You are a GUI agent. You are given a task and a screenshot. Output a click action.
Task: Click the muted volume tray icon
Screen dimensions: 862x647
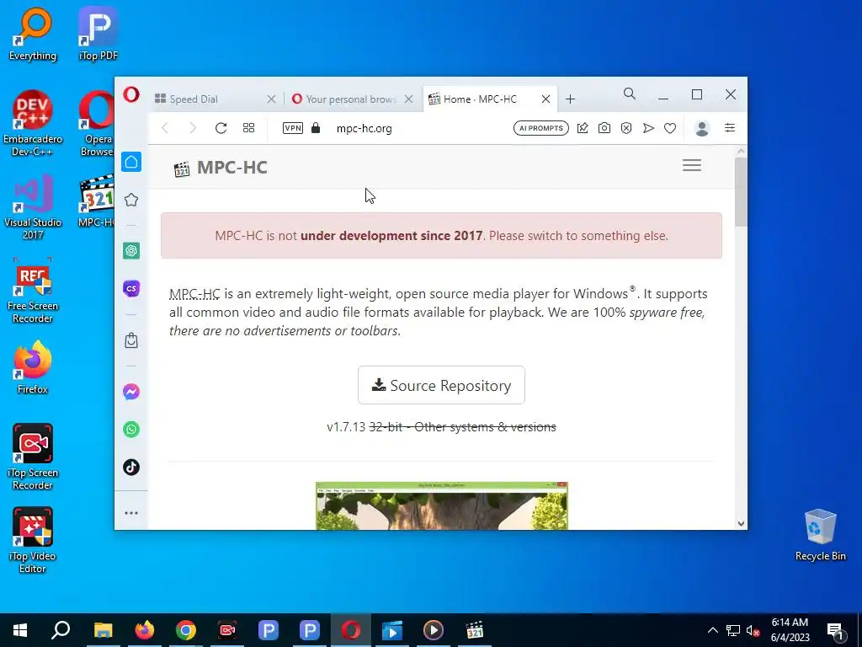(753, 630)
